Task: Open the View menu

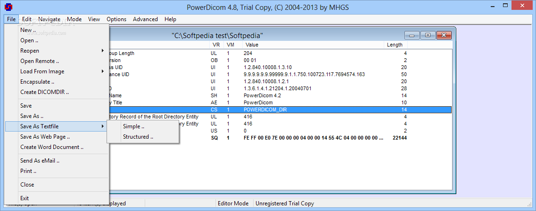Action: point(94,19)
